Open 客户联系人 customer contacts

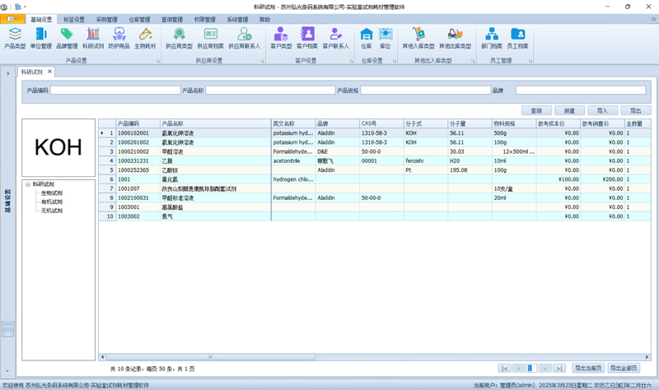coord(336,38)
